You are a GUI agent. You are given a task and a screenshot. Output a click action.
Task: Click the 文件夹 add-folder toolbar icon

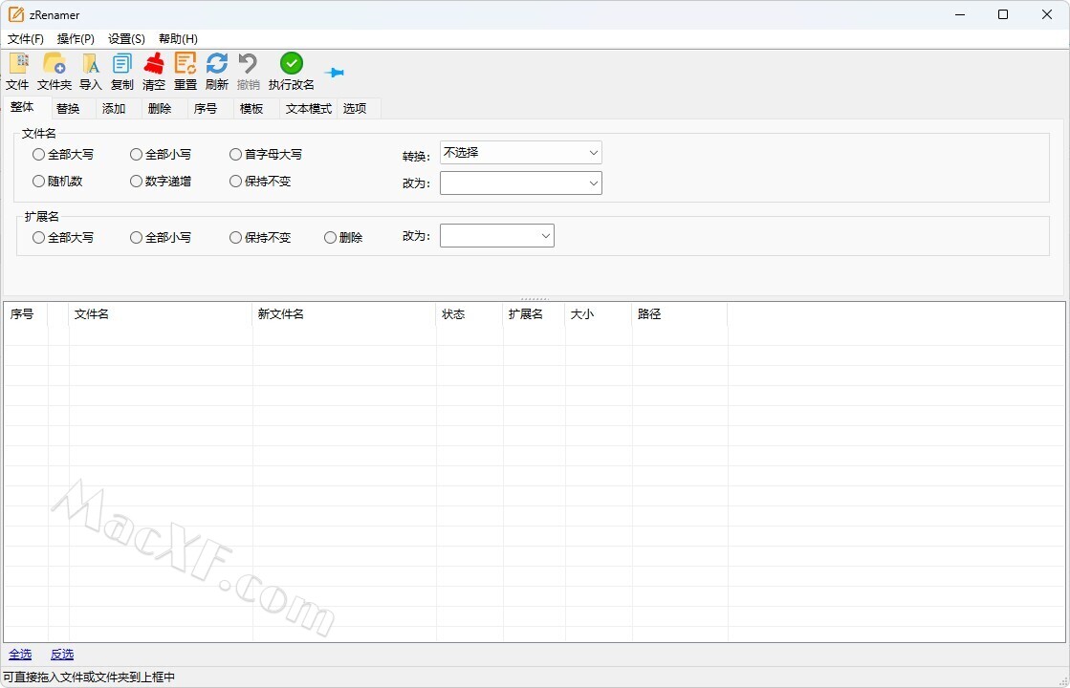[55, 64]
